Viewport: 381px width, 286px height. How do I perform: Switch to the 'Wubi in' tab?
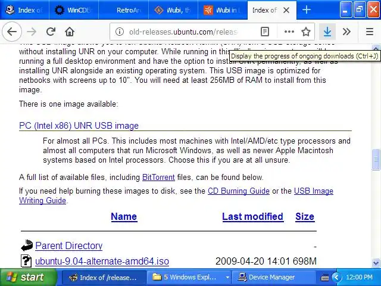pyautogui.click(x=223, y=10)
